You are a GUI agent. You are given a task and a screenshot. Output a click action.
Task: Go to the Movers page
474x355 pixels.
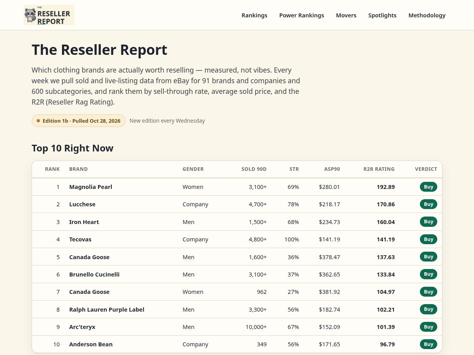point(346,15)
